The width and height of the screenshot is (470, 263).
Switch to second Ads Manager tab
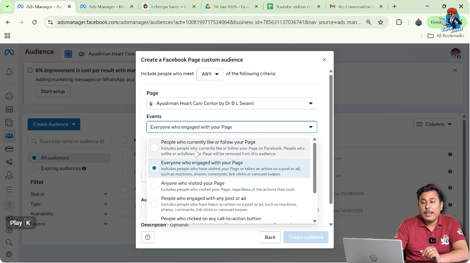[107, 6]
